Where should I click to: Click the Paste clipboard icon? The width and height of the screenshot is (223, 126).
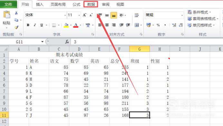6,14
